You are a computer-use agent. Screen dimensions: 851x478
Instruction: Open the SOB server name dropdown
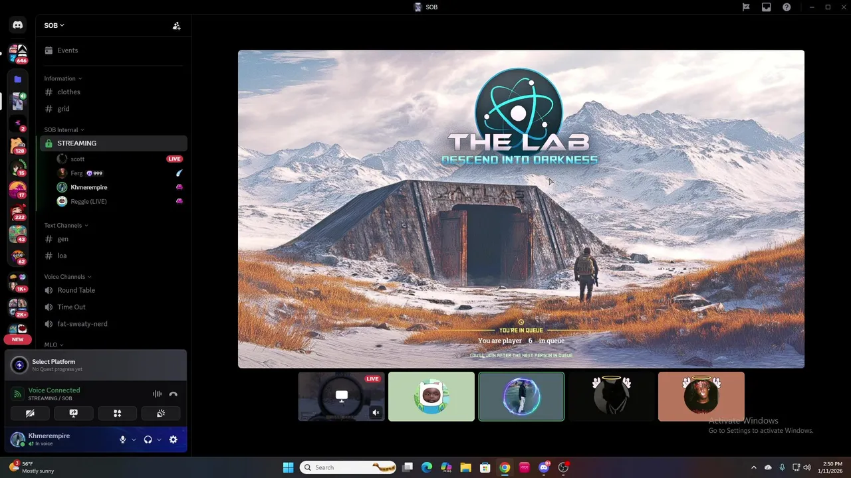[x=55, y=25]
